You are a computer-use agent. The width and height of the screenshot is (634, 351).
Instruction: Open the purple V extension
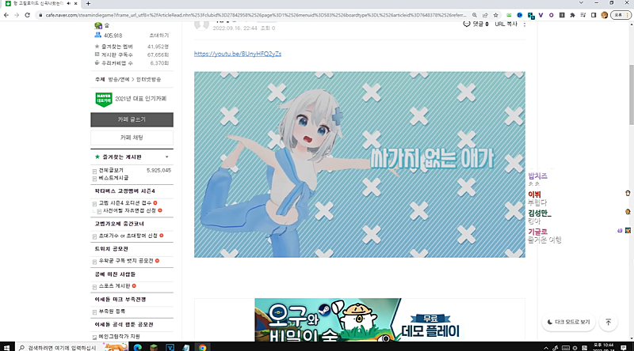click(540, 15)
